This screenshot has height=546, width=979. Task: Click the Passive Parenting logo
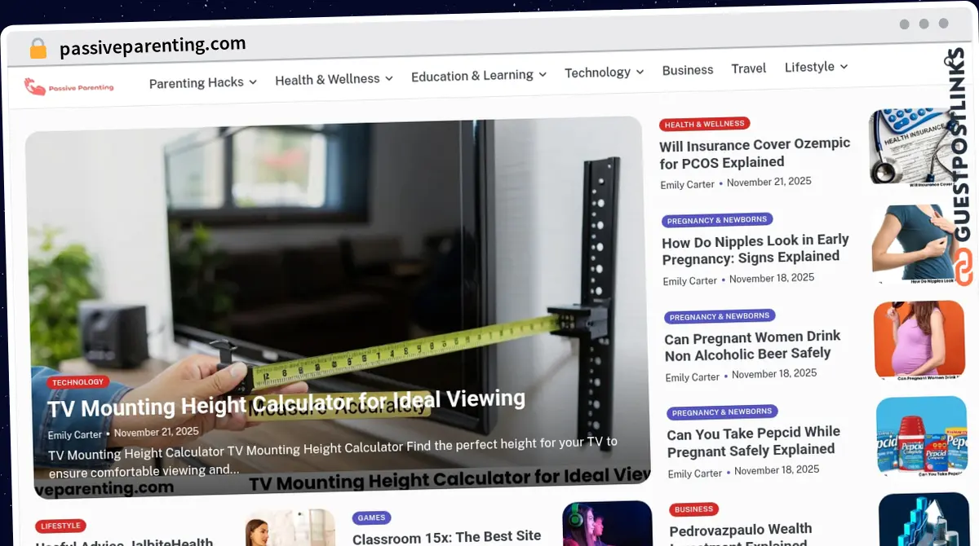pos(69,86)
